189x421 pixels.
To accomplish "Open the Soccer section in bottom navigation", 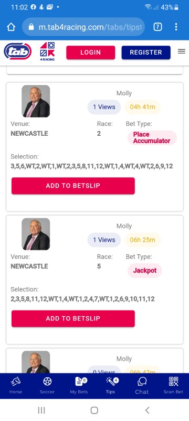I will point(47,385).
